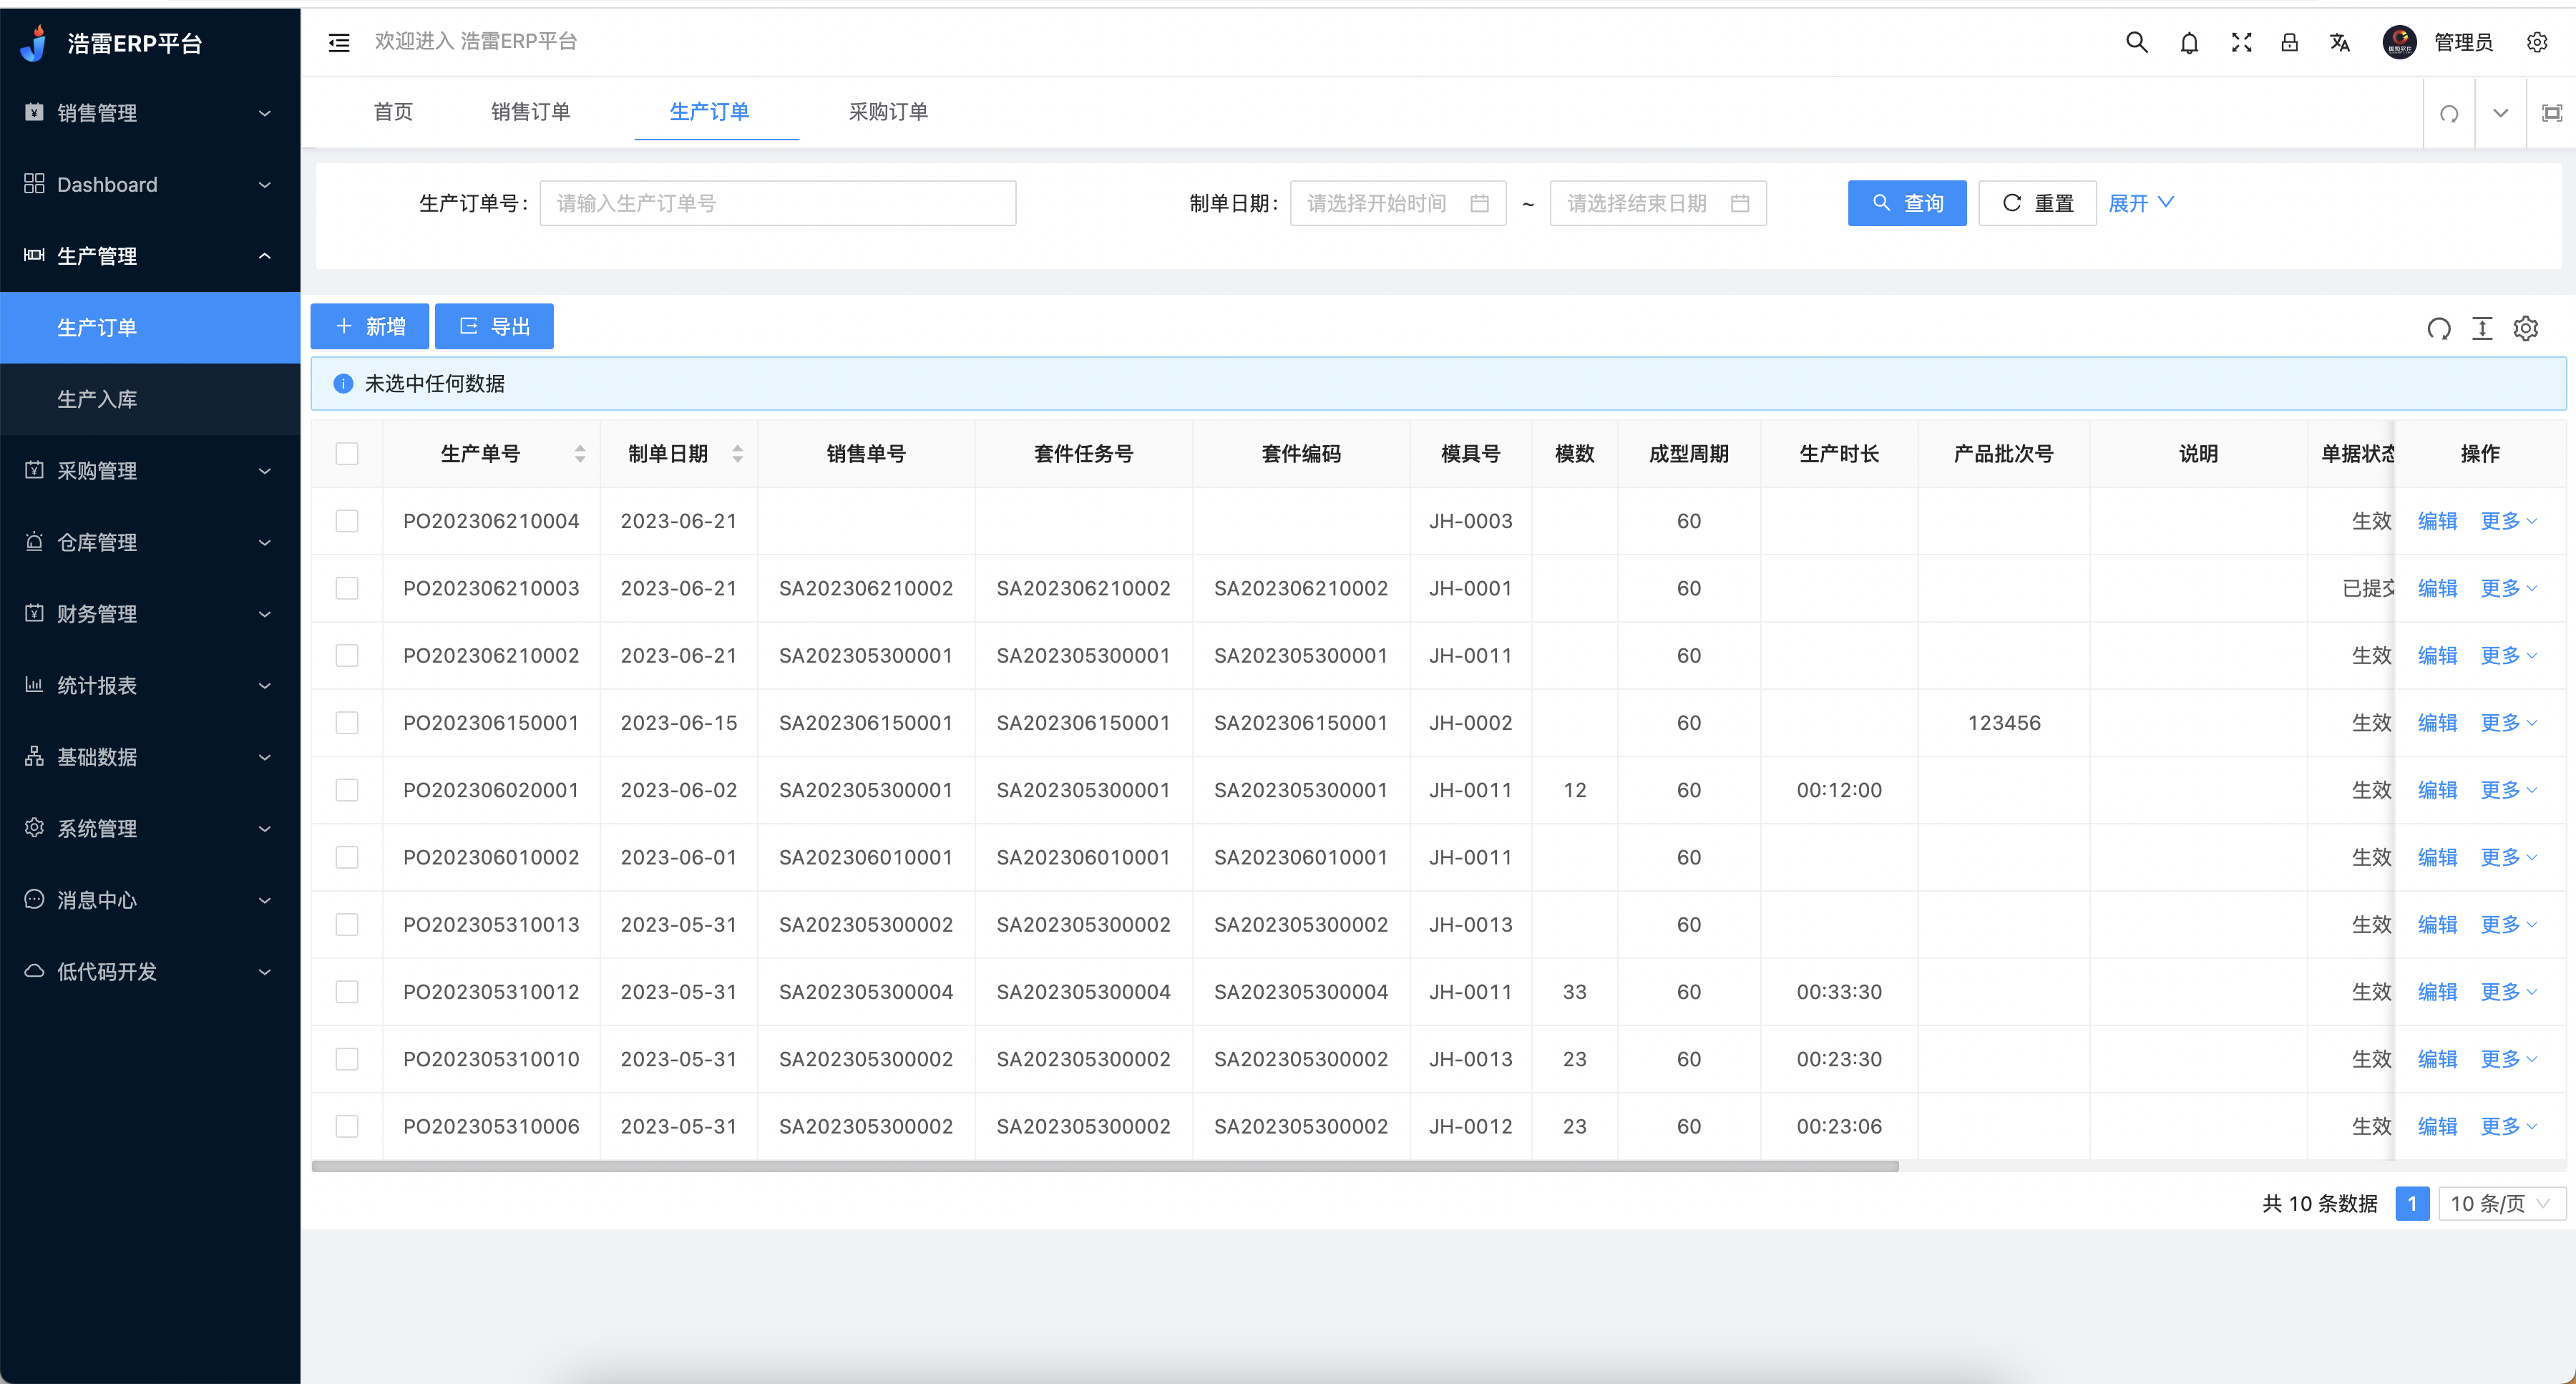Screen dimensions: 2576x1384
Task: Select the row PO202305310012 checkbox
Action: [x=347, y=992]
